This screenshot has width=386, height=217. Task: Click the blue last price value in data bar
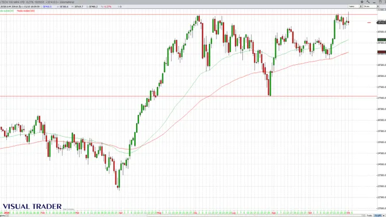point(47,7)
